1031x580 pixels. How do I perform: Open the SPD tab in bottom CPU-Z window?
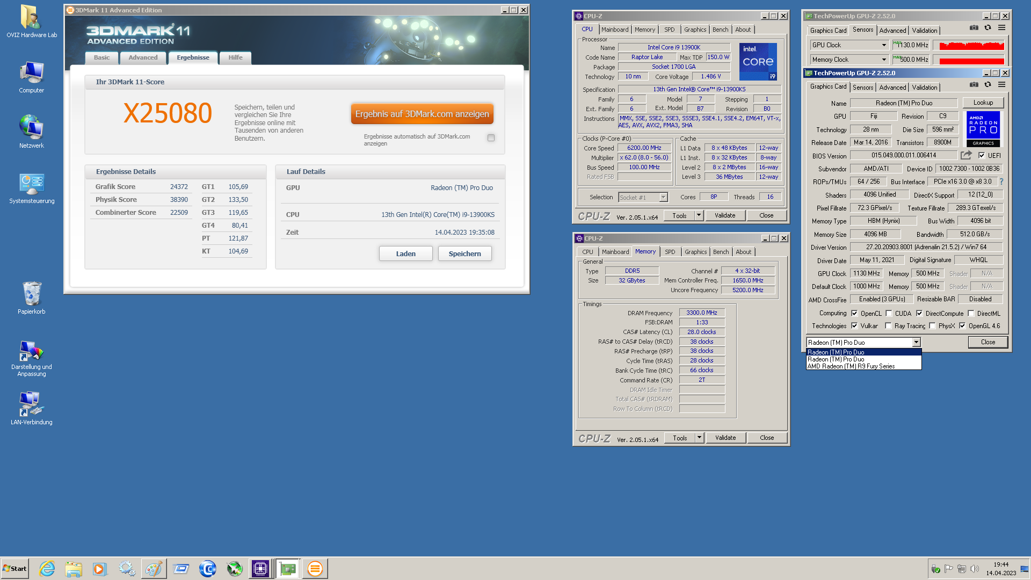point(670,252)
